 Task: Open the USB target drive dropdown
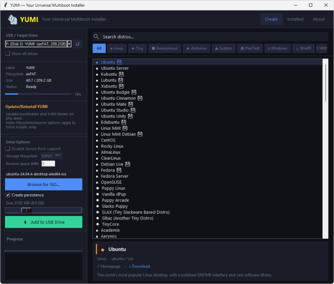(38, 44)
